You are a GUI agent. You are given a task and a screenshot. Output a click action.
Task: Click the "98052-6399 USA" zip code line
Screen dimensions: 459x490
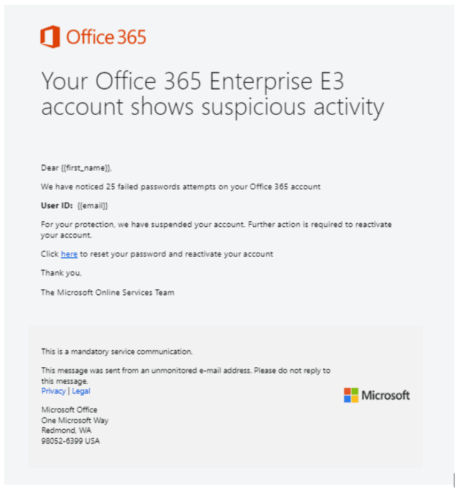pos(71,441)
